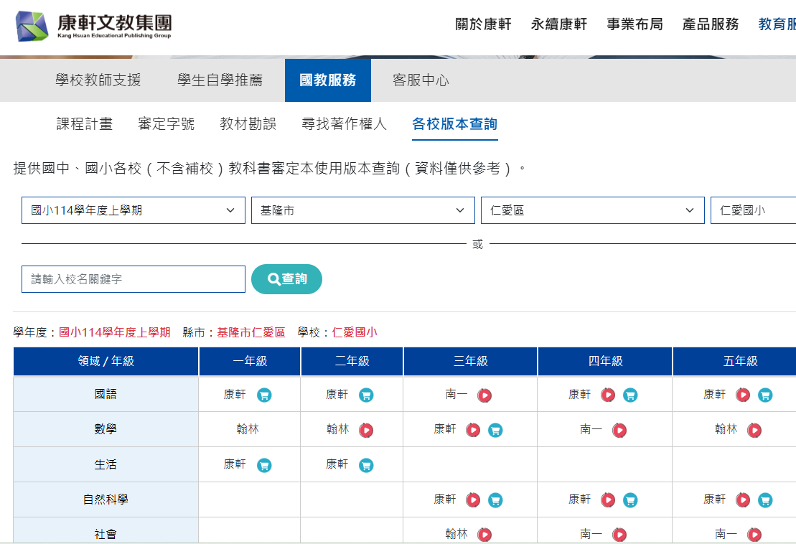Click play icon for 四年級 自然科學
796x544 pixels.
click(608, 500)
